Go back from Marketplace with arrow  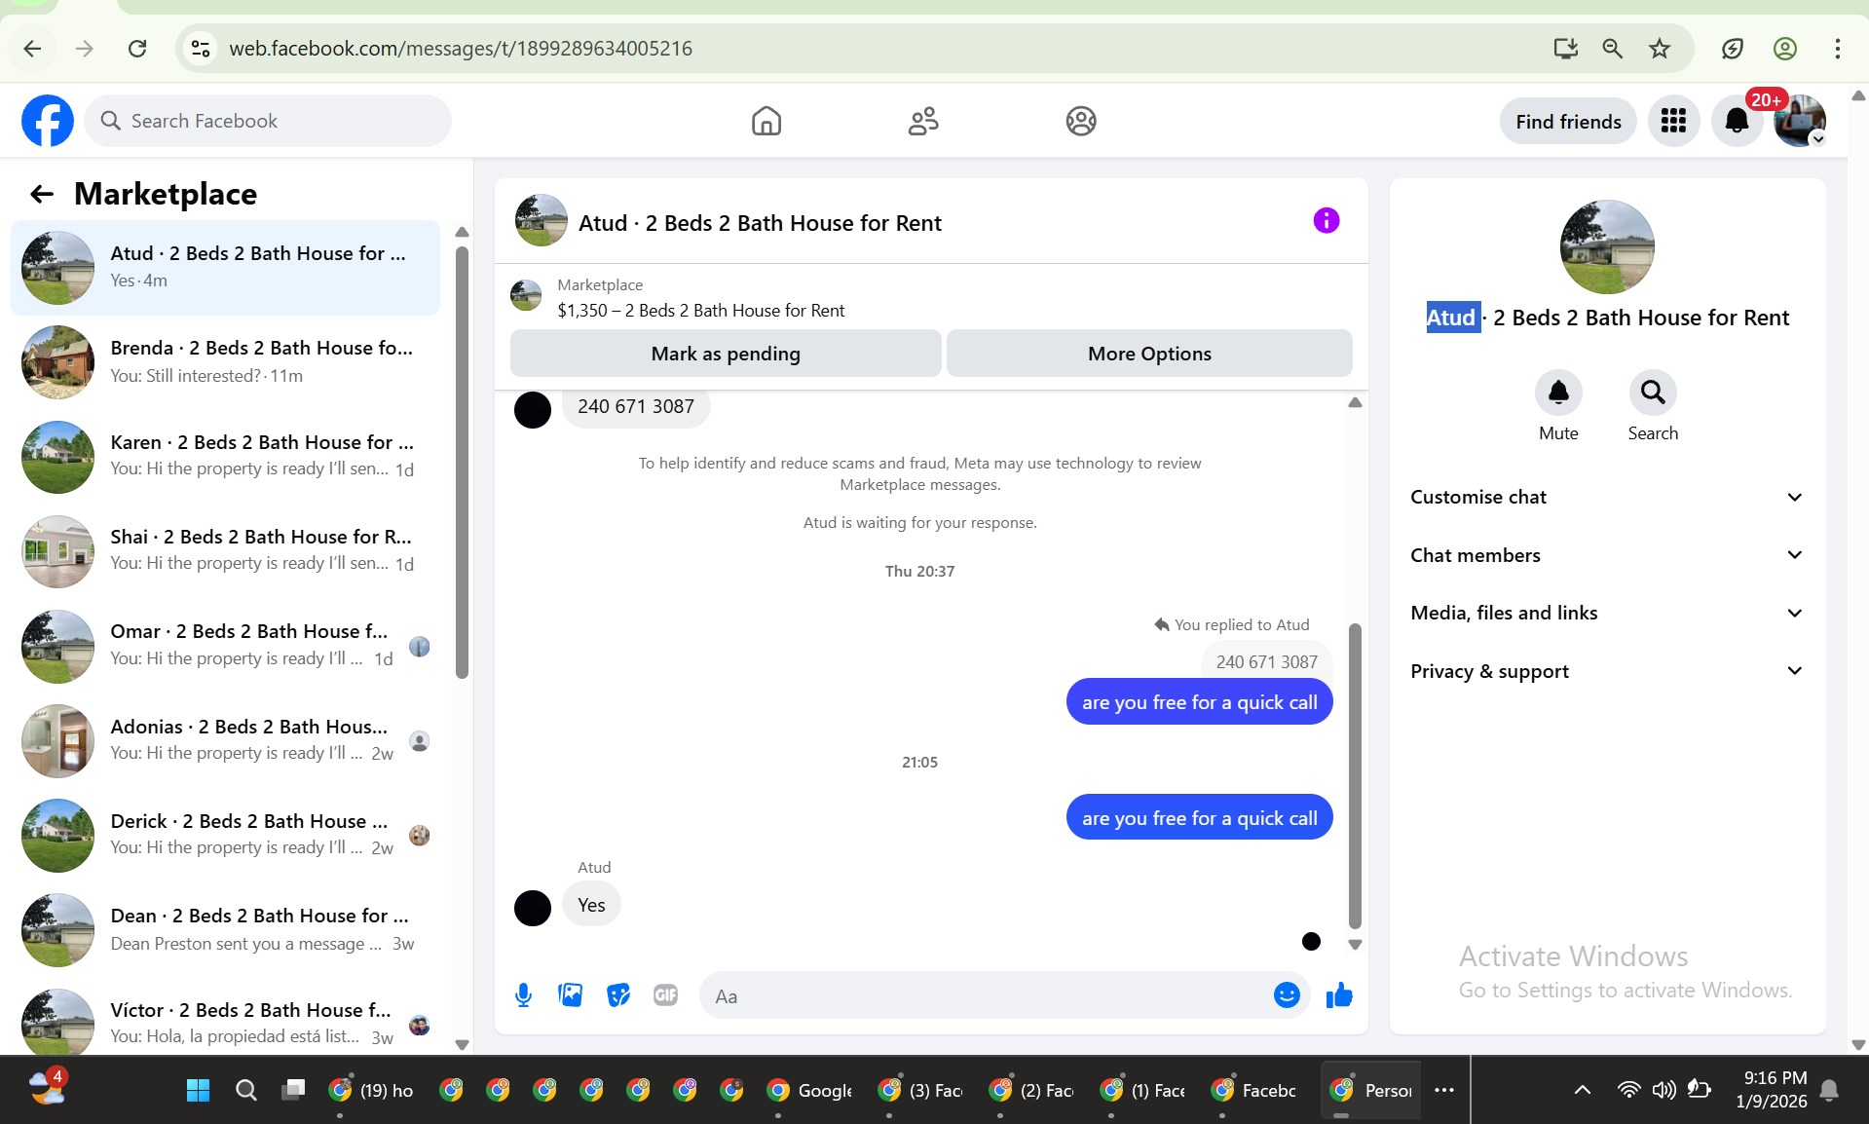click(42, 194)
